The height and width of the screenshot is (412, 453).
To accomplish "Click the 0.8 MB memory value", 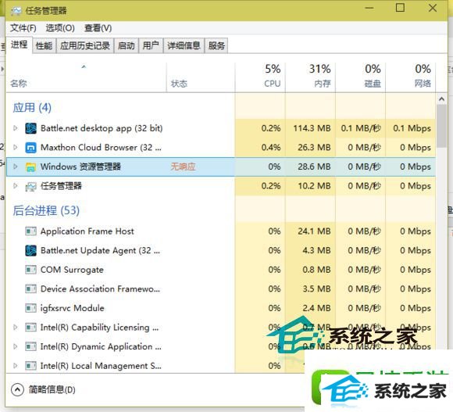I will click(x=316, y=270).
